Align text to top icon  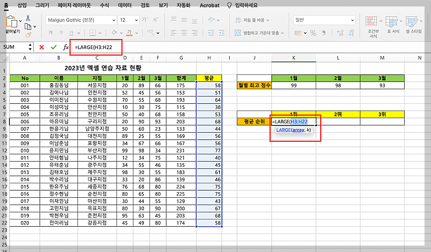[x=173, y=20]
